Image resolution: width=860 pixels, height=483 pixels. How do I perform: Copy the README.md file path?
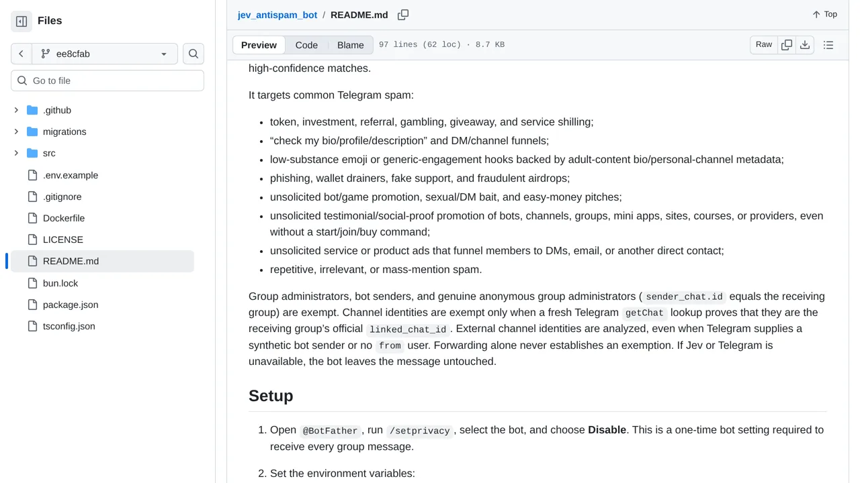point(403,15)
